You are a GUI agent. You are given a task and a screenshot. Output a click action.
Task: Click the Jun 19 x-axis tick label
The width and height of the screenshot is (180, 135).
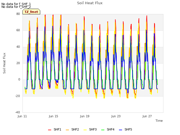click(x=85, y=116)
